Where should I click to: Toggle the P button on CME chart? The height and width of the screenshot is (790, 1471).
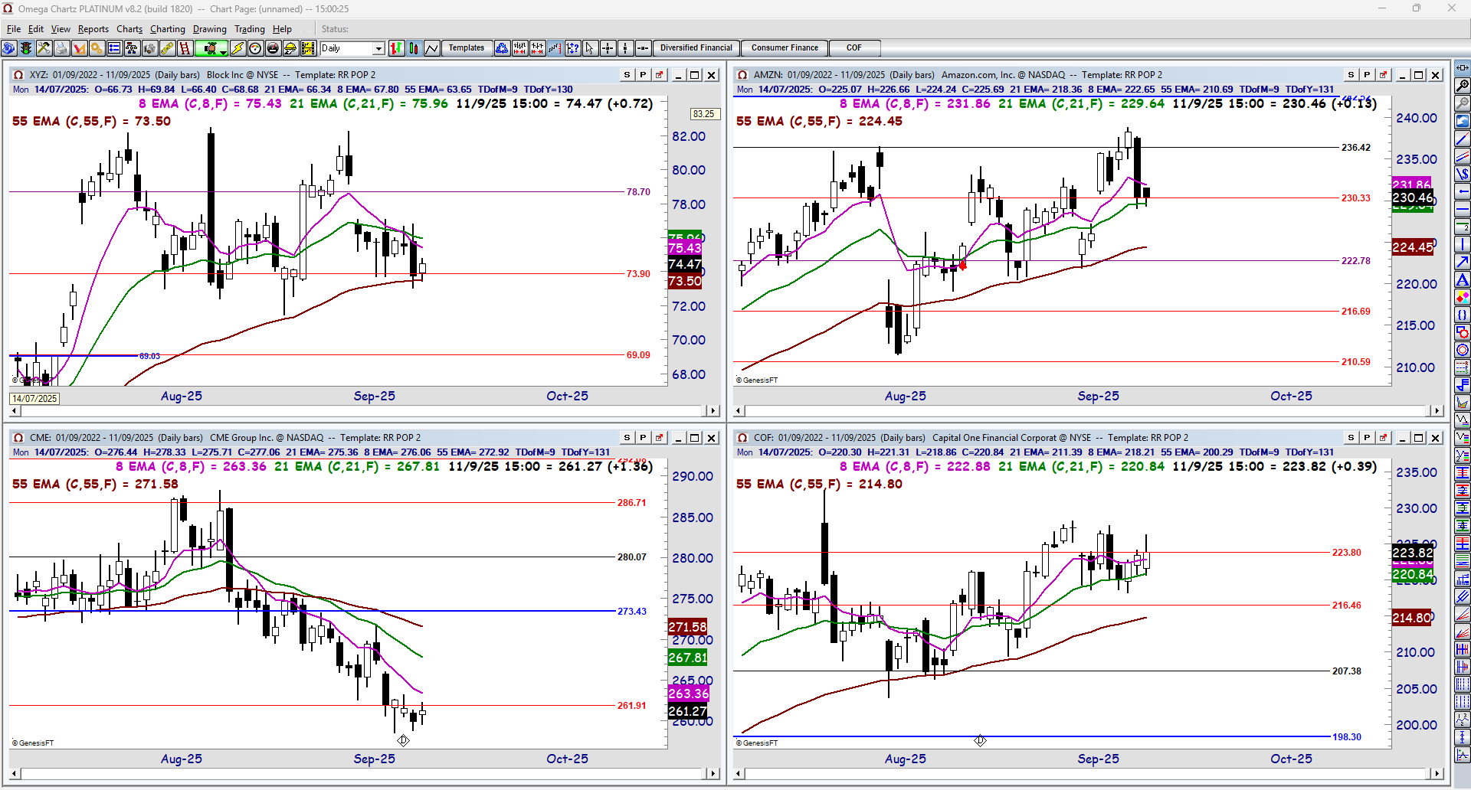[x=643, y=438]
